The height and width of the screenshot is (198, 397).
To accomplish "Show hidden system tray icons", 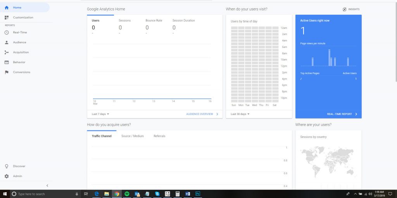I will tap(355, 194).
